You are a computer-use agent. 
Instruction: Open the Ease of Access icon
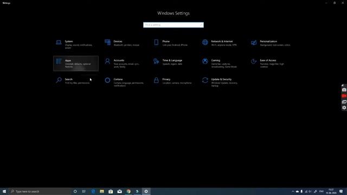[x=254, y=61]
